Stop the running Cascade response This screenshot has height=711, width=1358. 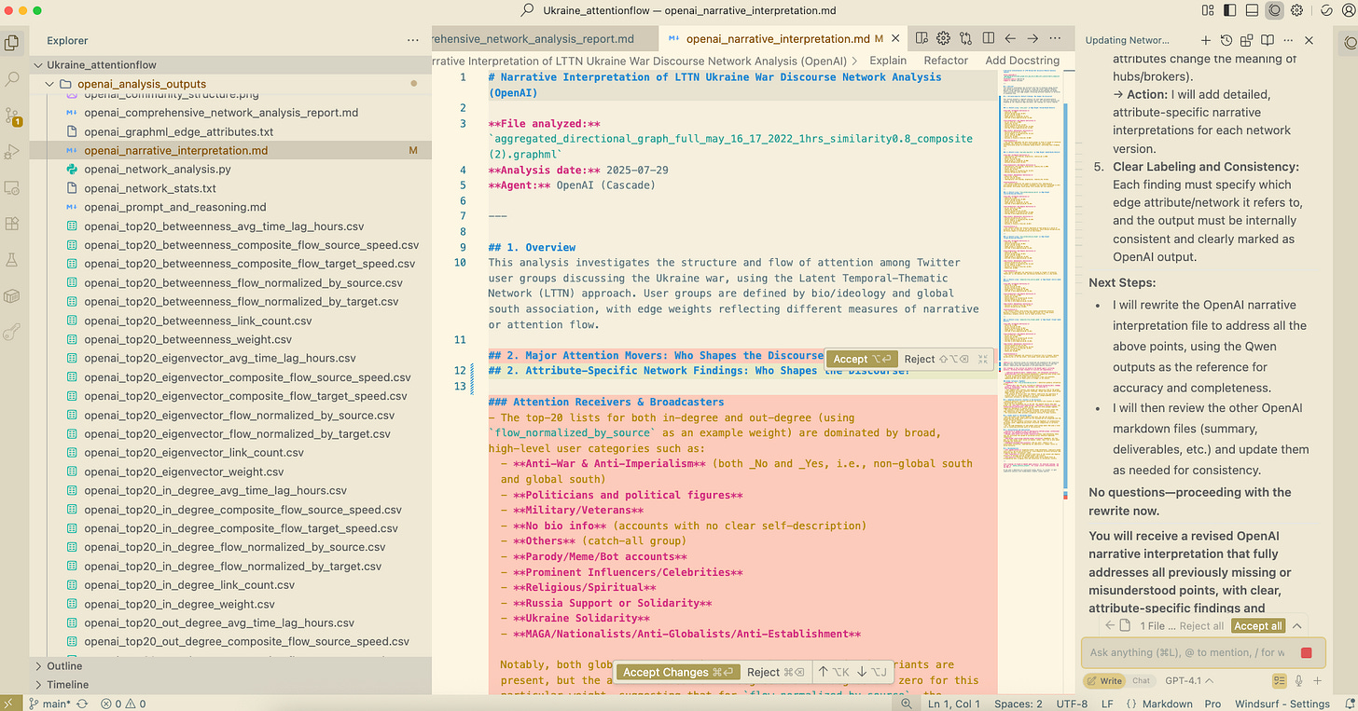click(1306, 652)
